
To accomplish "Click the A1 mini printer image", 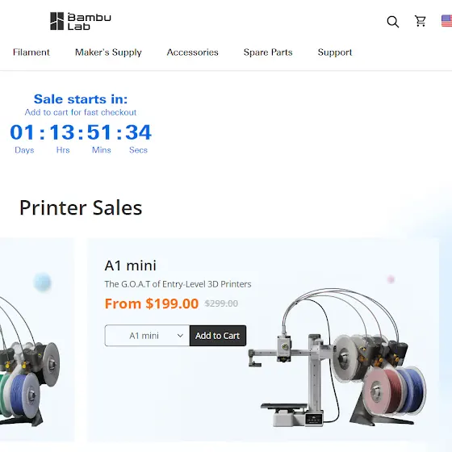I will click(x=337, y=358).
